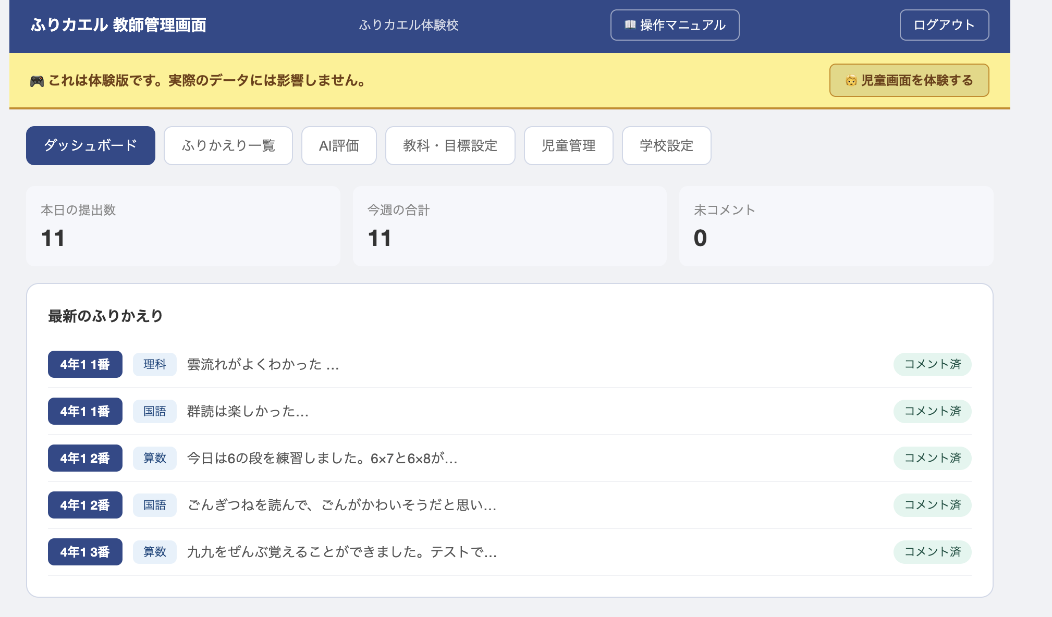Click the ふりカエル 教師管理画面 title

tap(118, 24)
